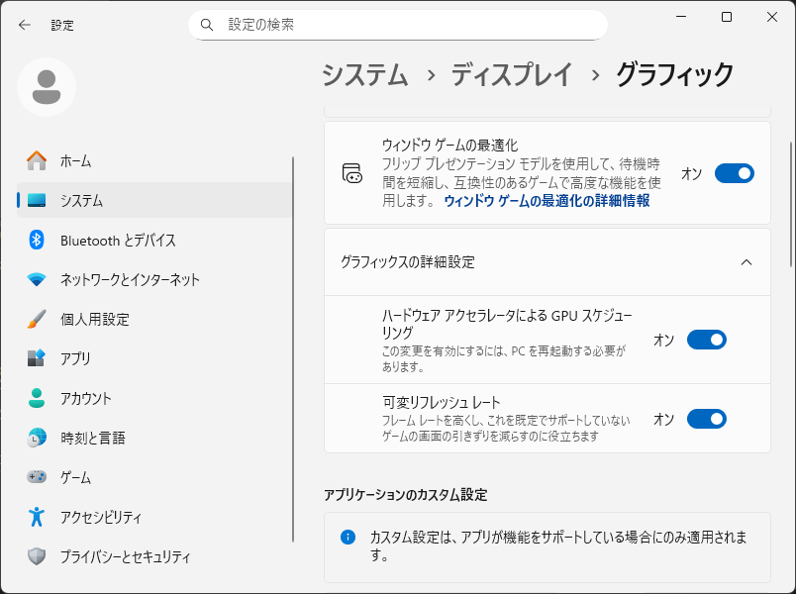
Task: Click the personalization paintbrush icon
Action: [x=37, y=319]
